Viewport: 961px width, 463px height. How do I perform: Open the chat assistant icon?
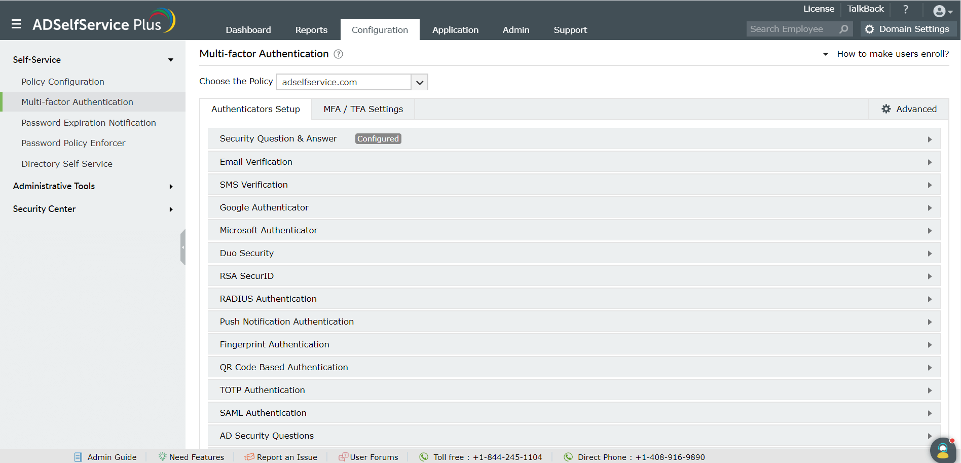pyautogui.click(x=943, y=450)
